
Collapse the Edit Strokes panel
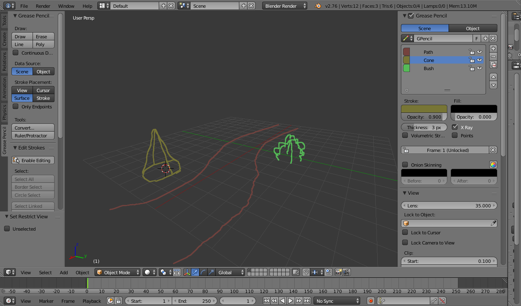tap(15, 148)
